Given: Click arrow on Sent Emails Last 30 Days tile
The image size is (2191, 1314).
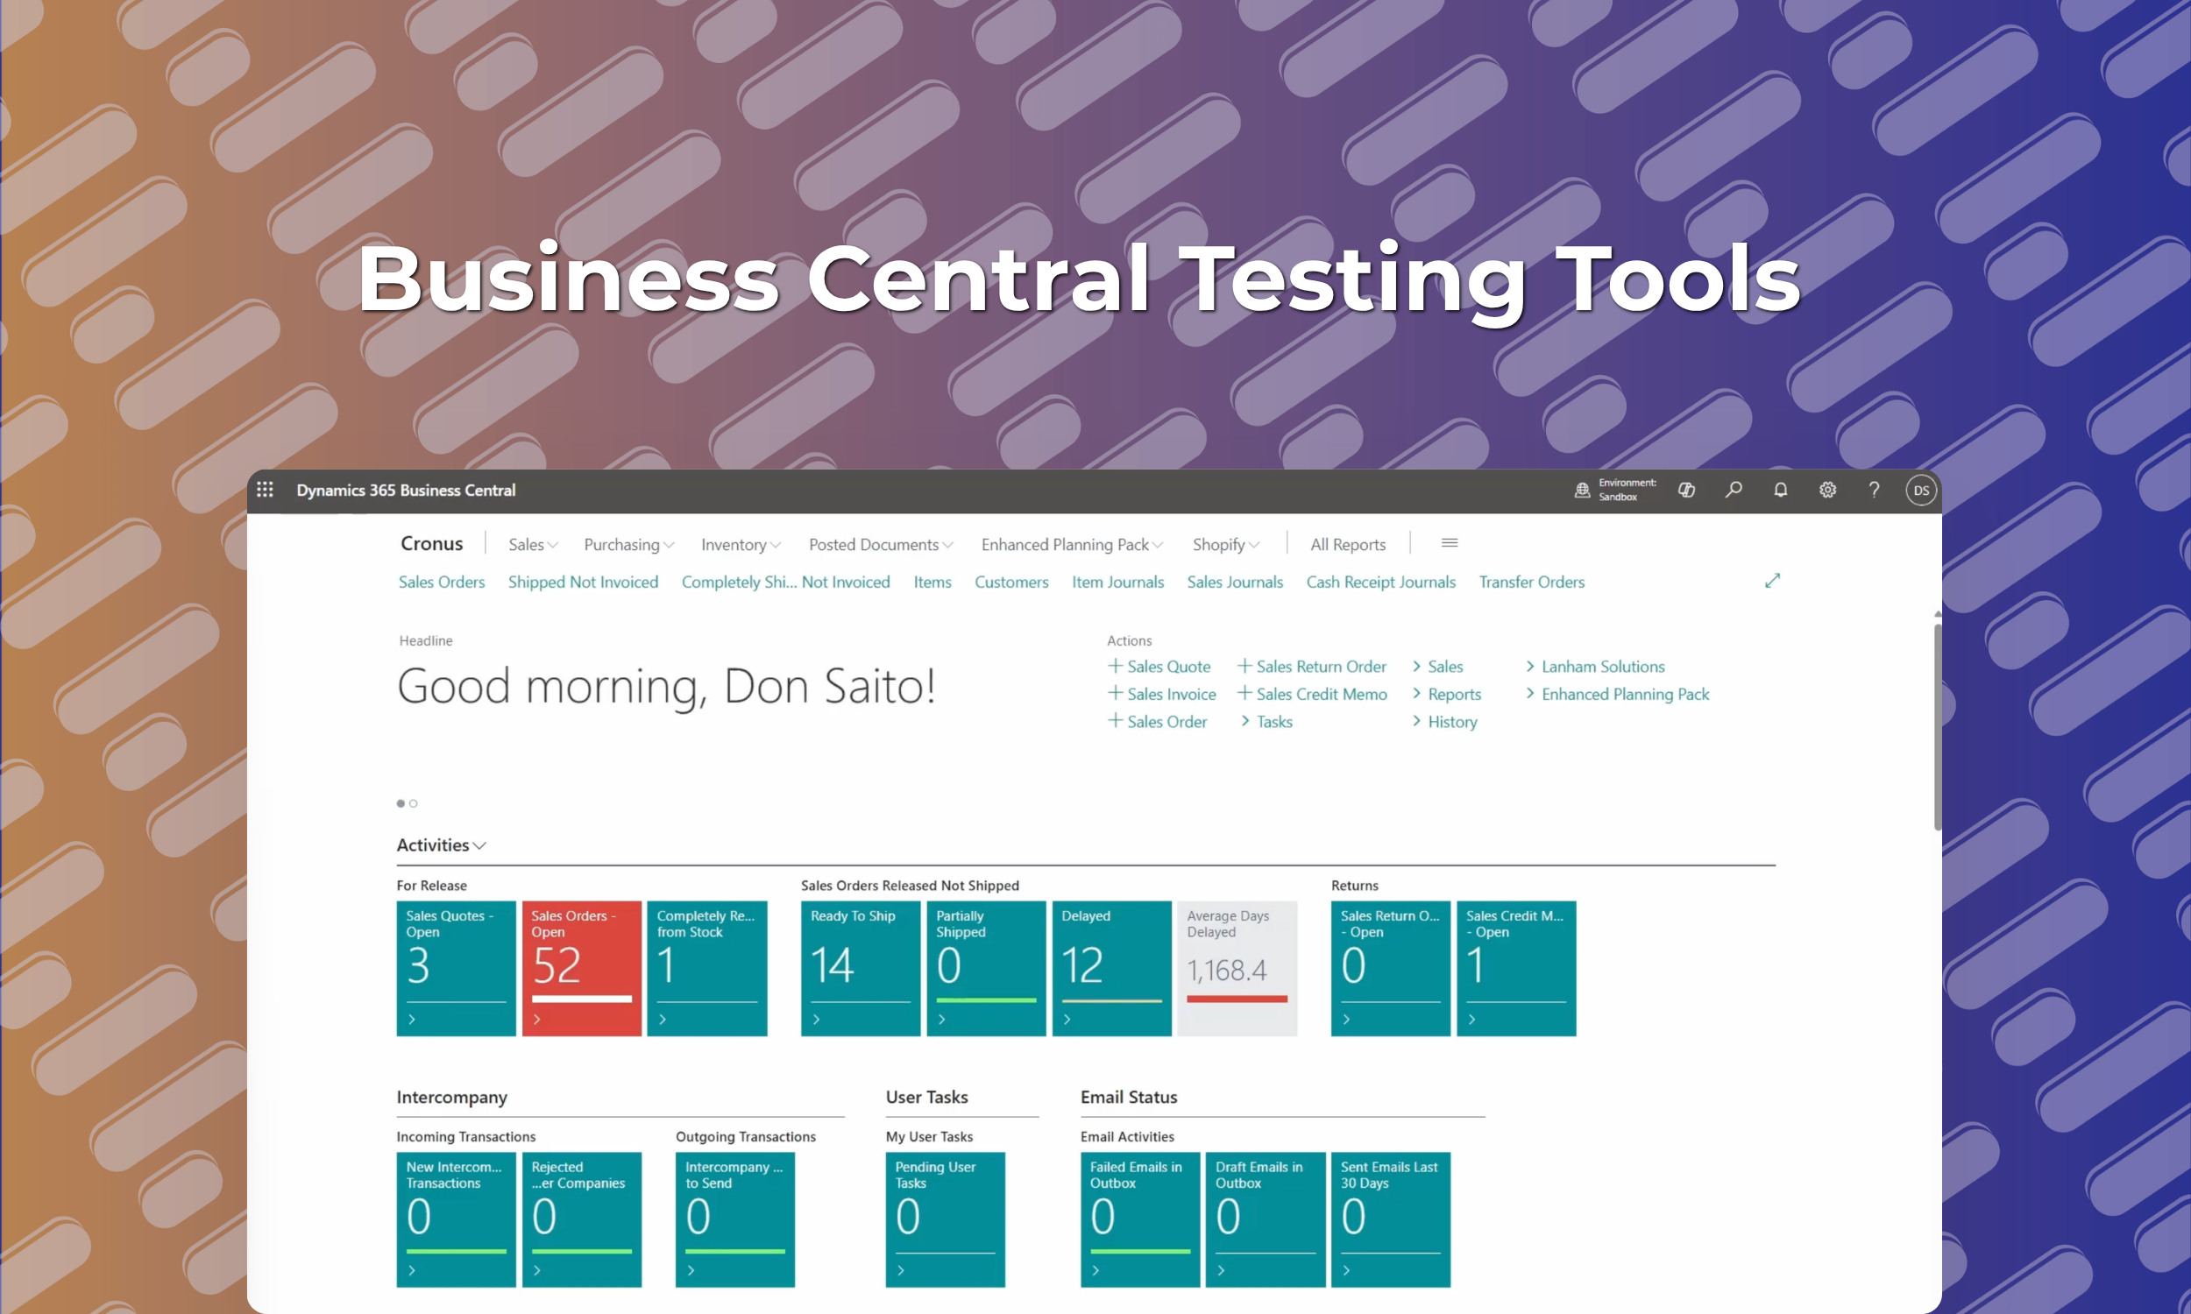Looking at the screenshot, I should point(1346,1270).
